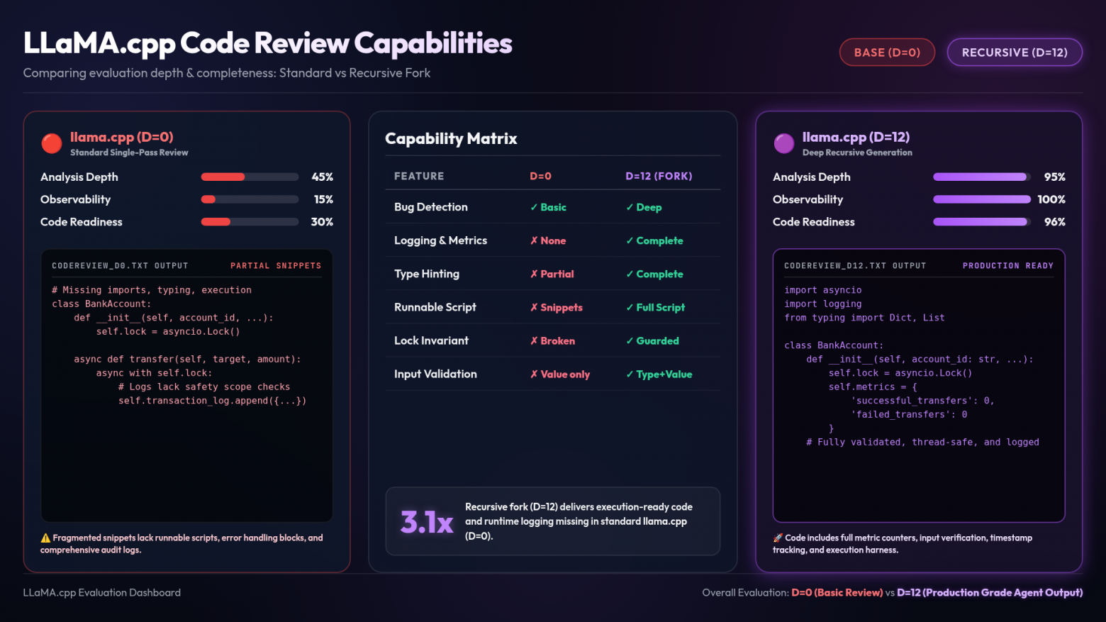This screenshot has width=1106, height=622.
Task: Click the '45%' Analysis Depth value
Action: pos(323,177)
